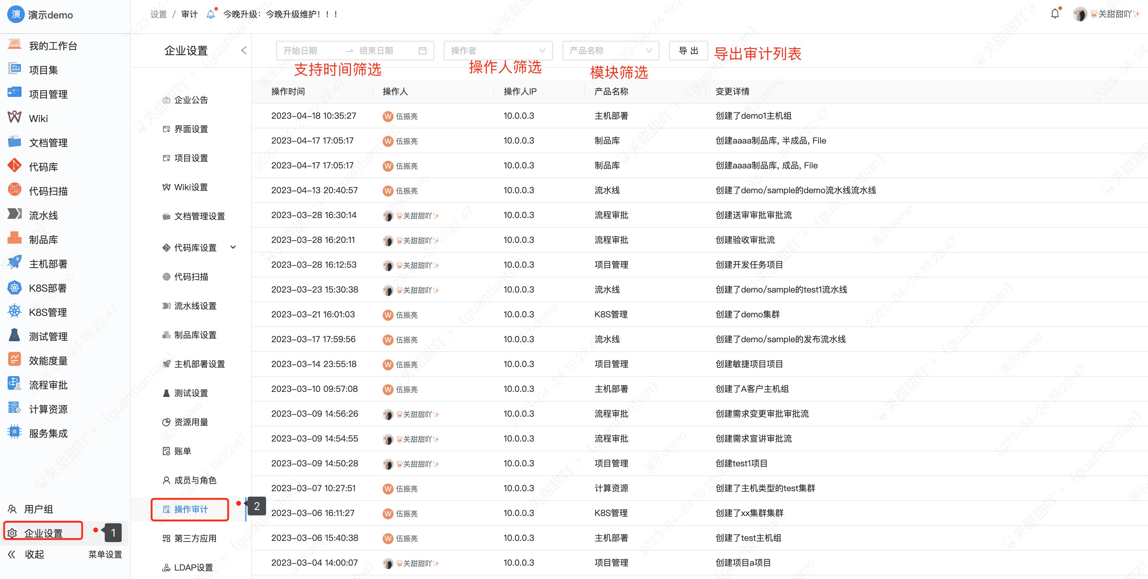This screenshot has height=579, width=1148.
Task: Open the 操作者 filter dropdown
Action: click(x=498, y=50)
